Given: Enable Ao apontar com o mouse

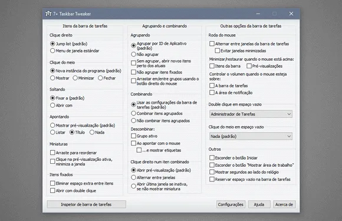Looking at the screenshot, I should coord(133,143).
